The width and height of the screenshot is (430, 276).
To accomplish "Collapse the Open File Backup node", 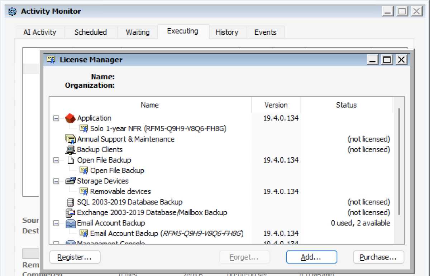I will [x=56, y=160].
